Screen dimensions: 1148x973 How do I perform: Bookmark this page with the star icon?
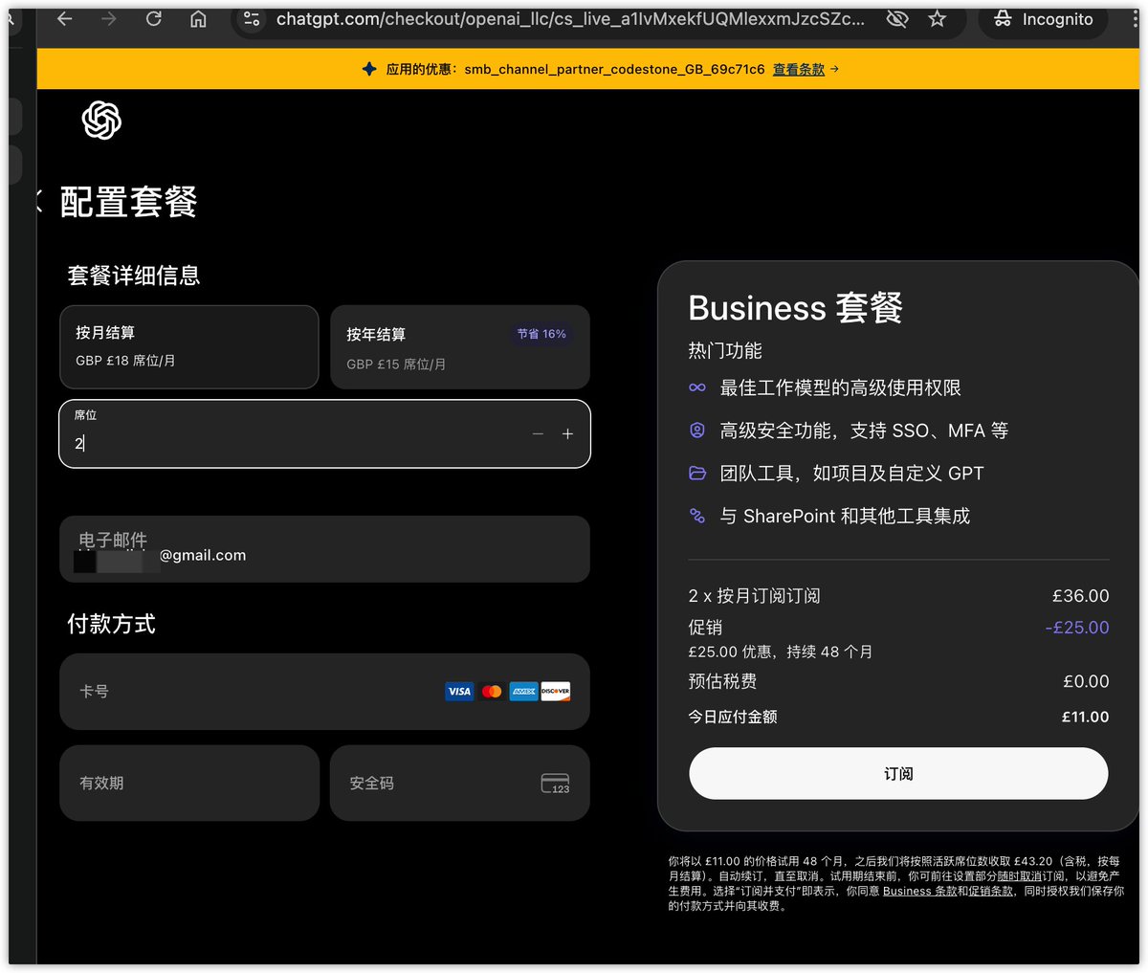tap(938, 19)
